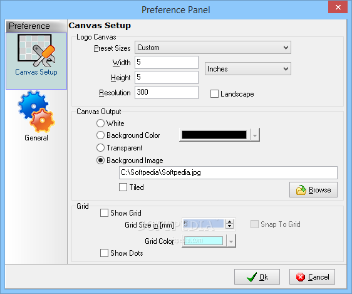This screenshot has height=294, width=352.
Task: Expand the Grid Color dropdown arrow
Action: [231, 241]
